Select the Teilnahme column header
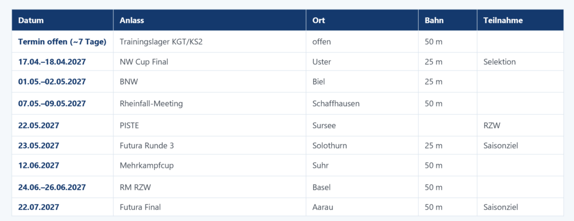Viewport: 574px width, 221px height. point(520,20)
